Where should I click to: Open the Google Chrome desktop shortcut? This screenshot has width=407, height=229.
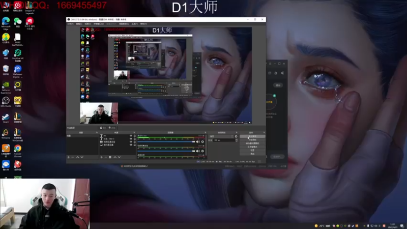coord(18,151)
